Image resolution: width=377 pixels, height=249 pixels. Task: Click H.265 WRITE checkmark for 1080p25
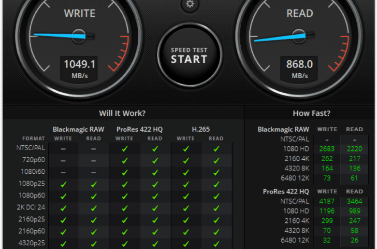(186, 184)
